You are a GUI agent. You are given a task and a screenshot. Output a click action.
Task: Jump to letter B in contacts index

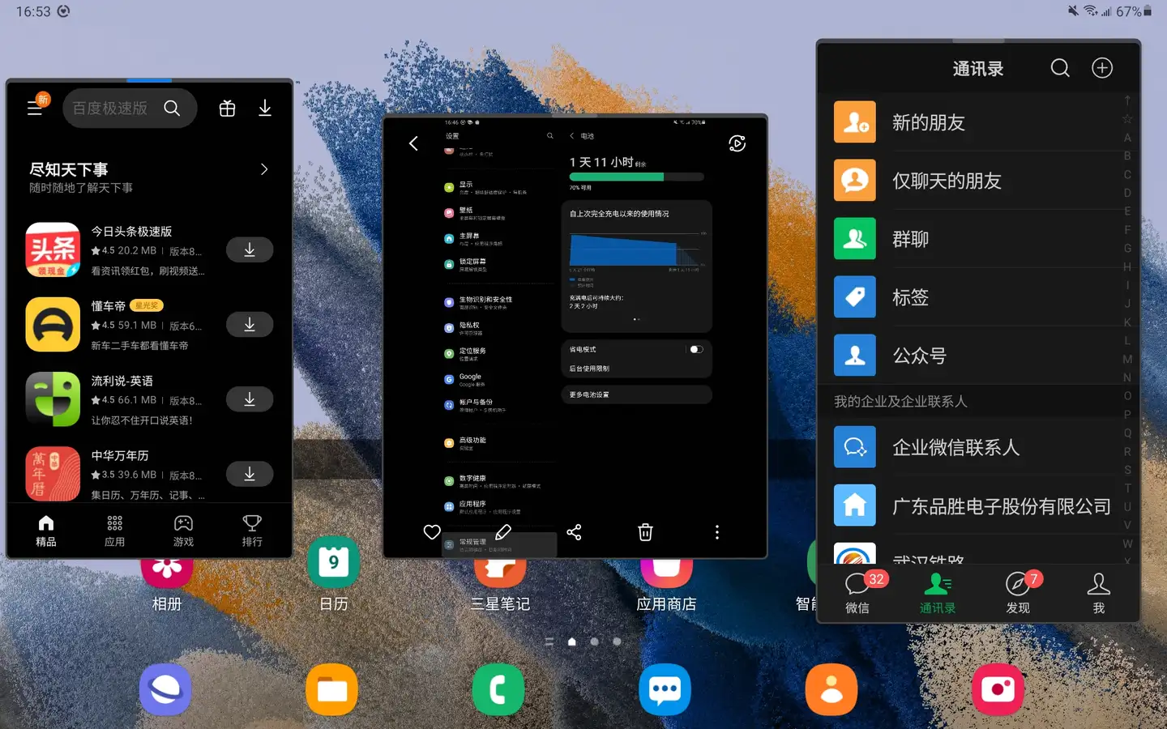pos(1127,156)
